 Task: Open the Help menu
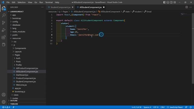[x=57, y=2]
